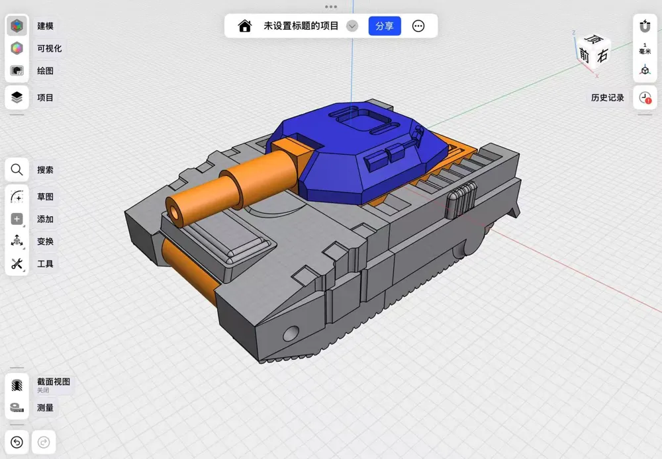Switch to the 可视化 visualization icon
Image resolution: width=662 pixels, height=459 pixels.
tap(17, 48)
